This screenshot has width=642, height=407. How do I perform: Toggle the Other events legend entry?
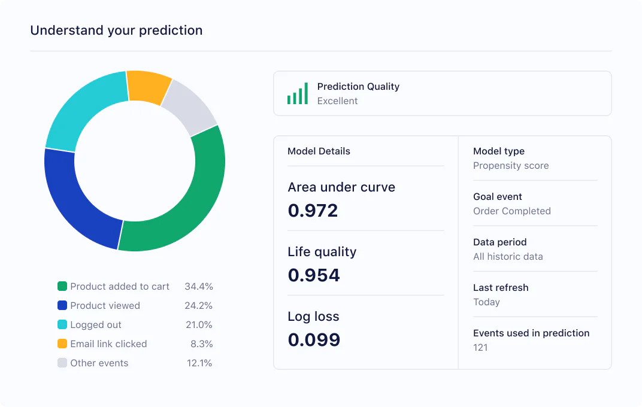[99, 363]
